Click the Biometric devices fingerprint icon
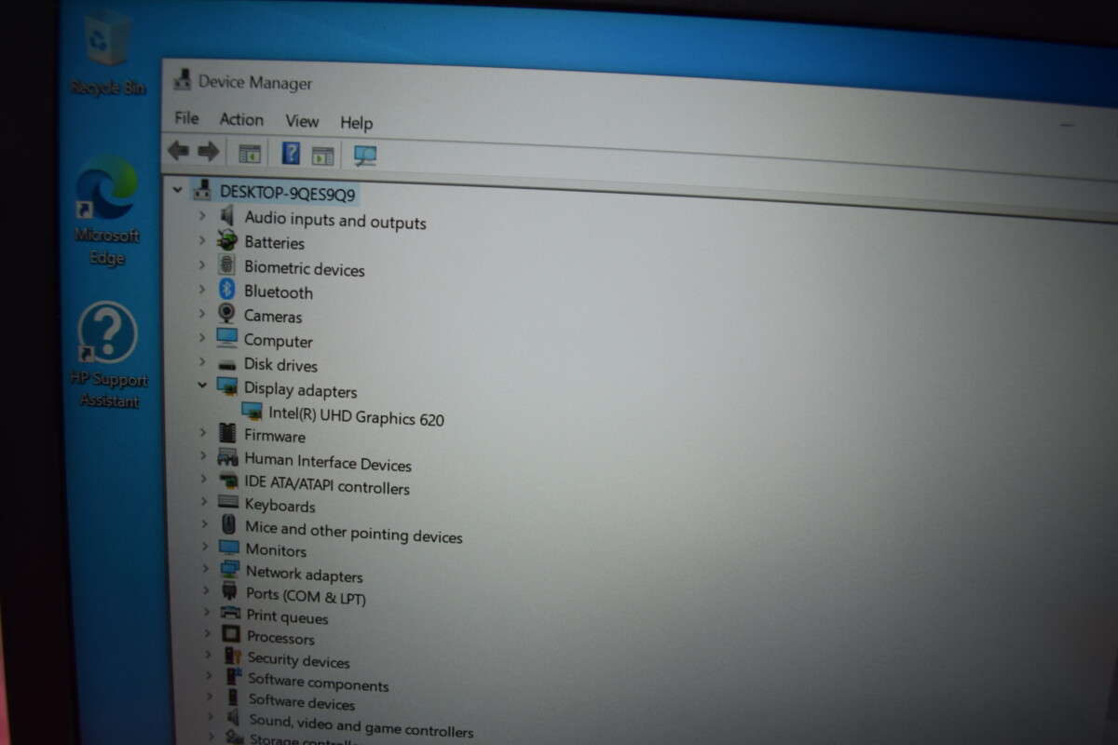1118x745 pixels. (226, 264)
